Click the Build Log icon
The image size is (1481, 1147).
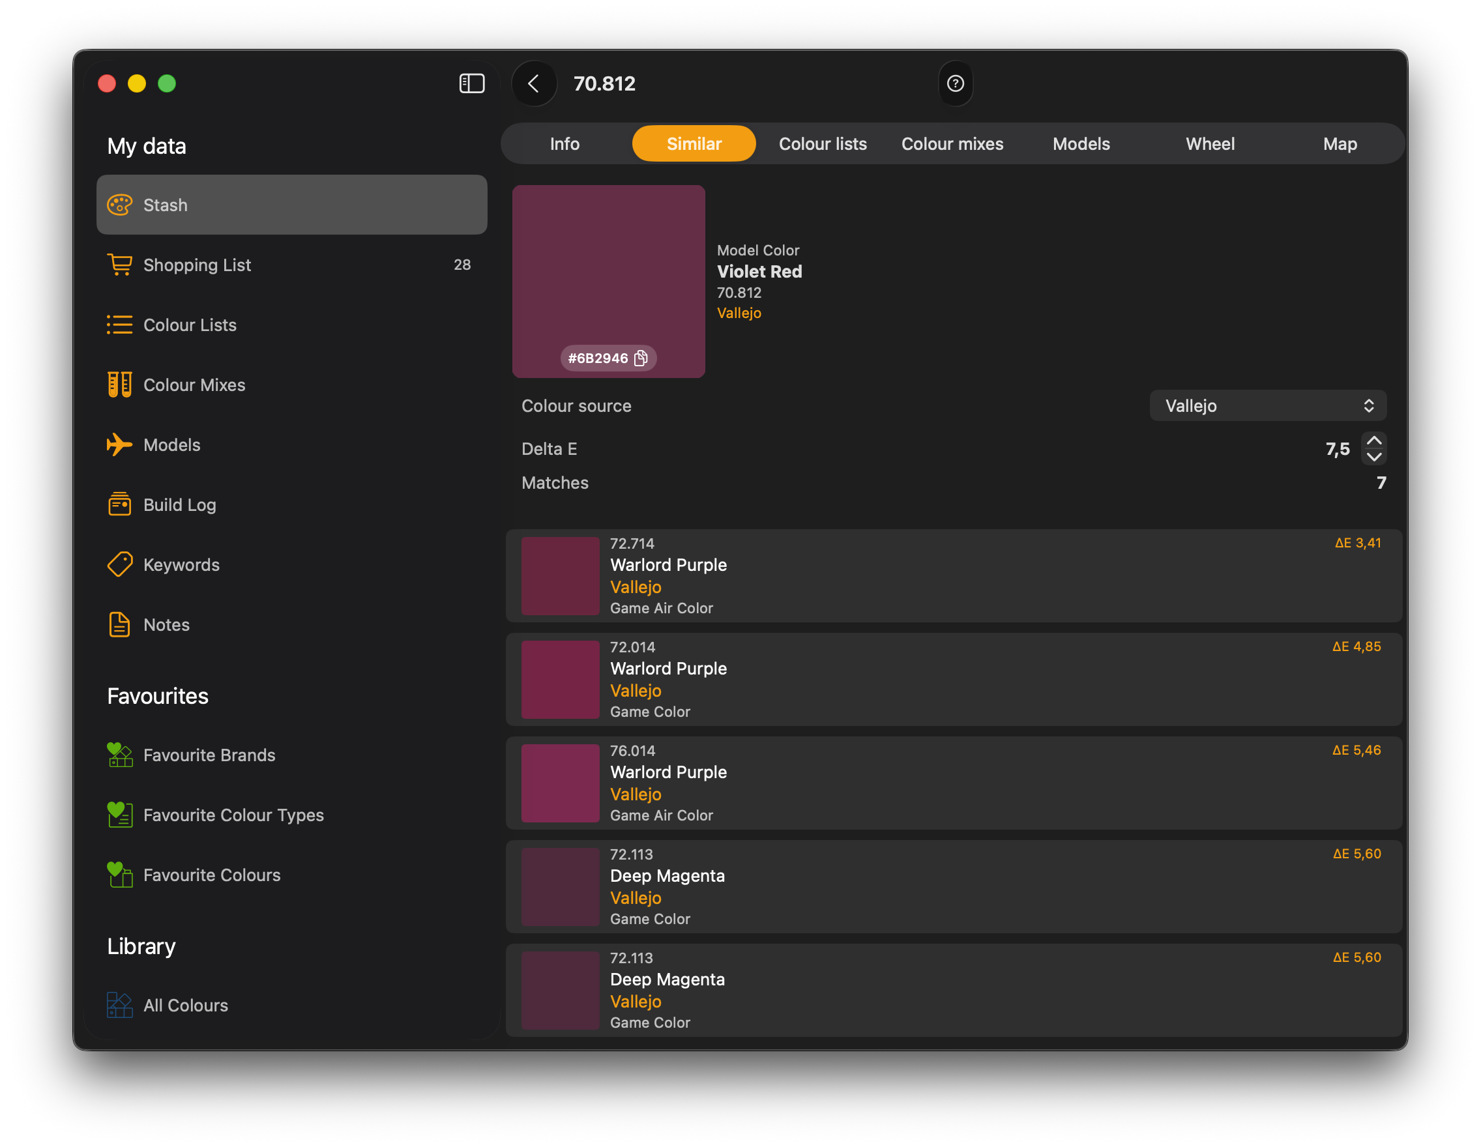pos(120,504)
